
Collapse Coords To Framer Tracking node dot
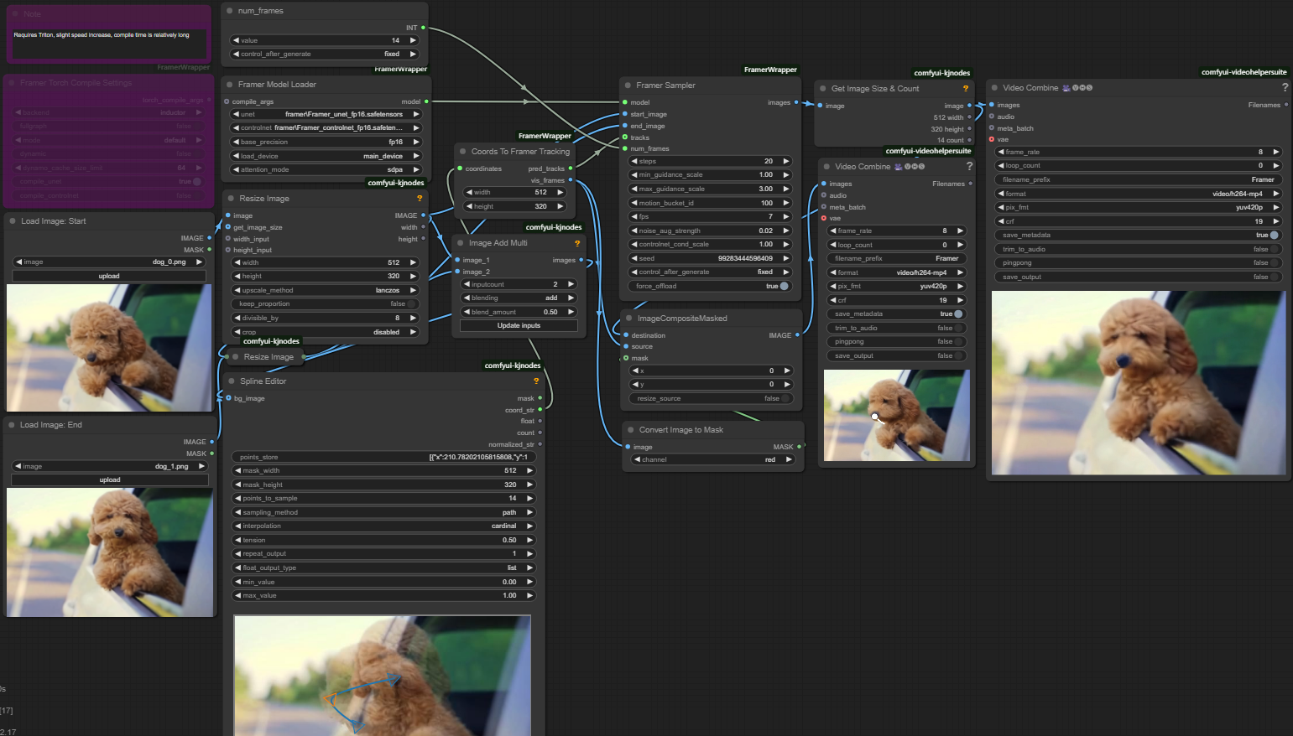click(463, 152)
